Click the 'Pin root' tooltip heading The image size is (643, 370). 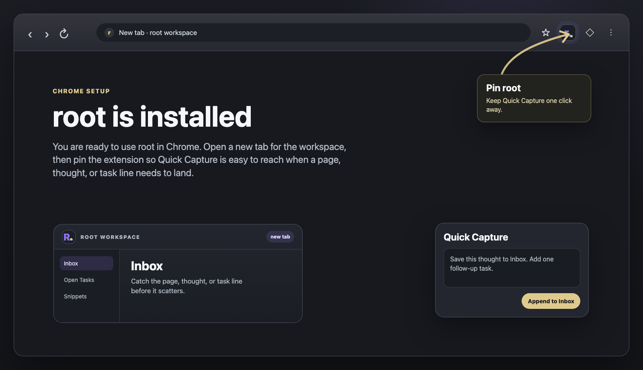[503, 88]
